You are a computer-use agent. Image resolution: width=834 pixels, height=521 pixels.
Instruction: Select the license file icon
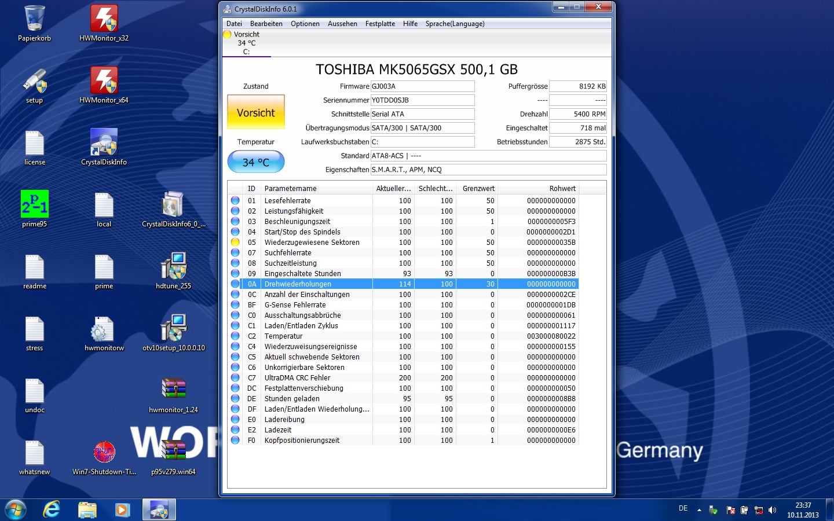point(34,147)
